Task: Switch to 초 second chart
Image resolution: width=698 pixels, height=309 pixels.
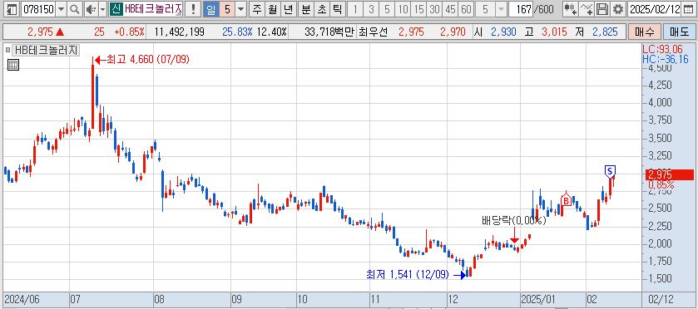Action: click(x=322, y=9)
